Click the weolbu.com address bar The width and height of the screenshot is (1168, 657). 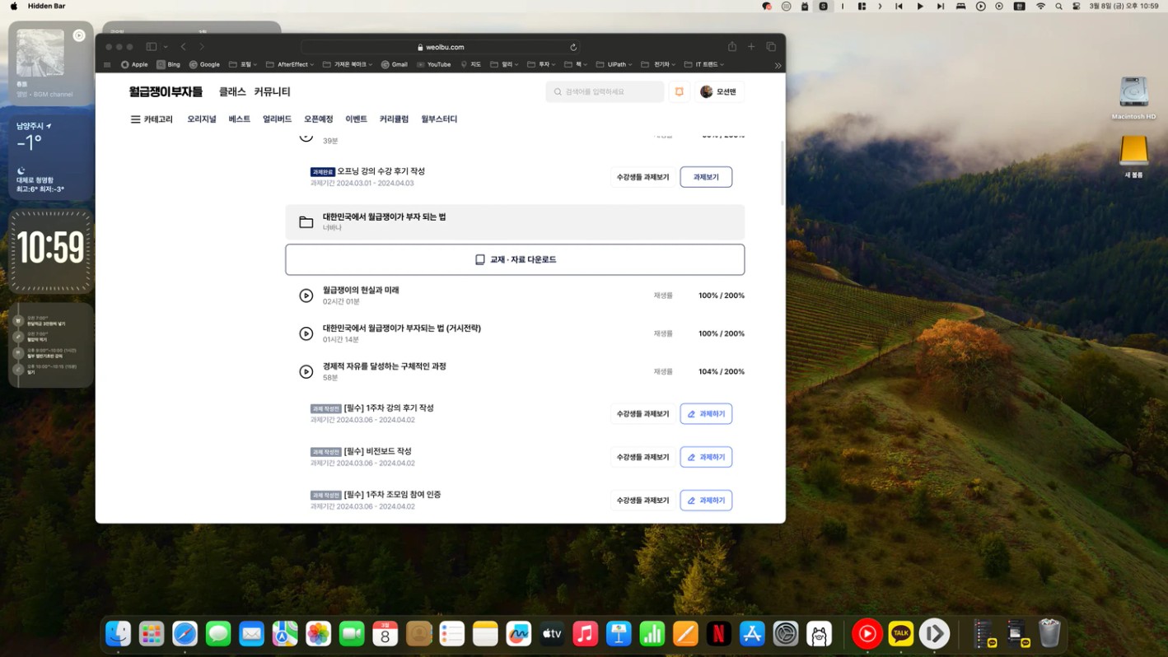(440, 47)
